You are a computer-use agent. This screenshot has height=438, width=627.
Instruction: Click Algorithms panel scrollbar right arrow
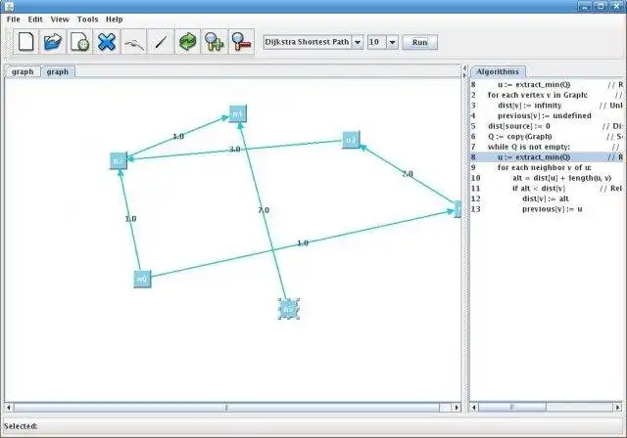(618, 408)
